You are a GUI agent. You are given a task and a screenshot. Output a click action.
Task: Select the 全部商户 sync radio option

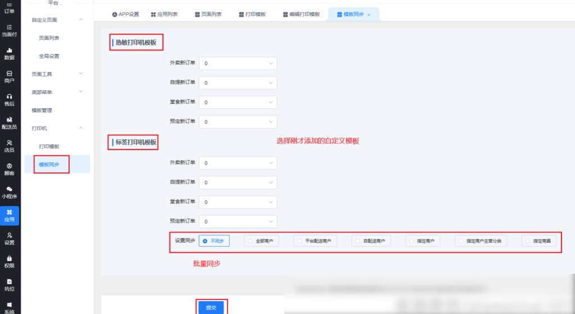click(260, 241)
